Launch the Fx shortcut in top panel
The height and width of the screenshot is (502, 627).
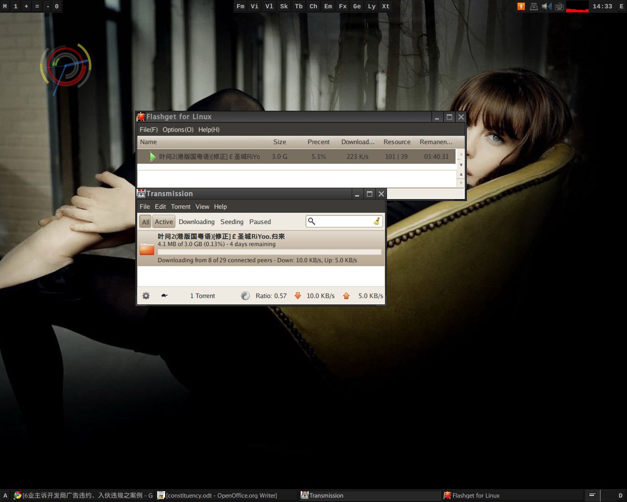(342, 6)
